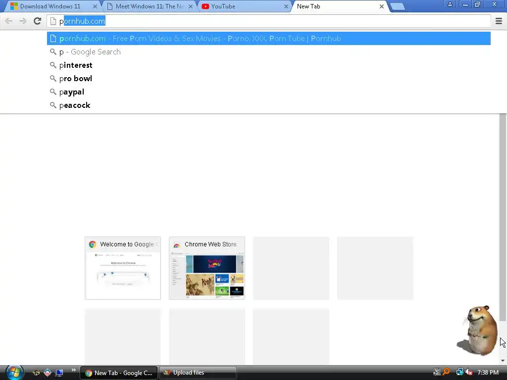The height and width of the screenshot is (380, 507).
Task: Close the Download Windows 11 tab
Action: [x=95, y=6]
